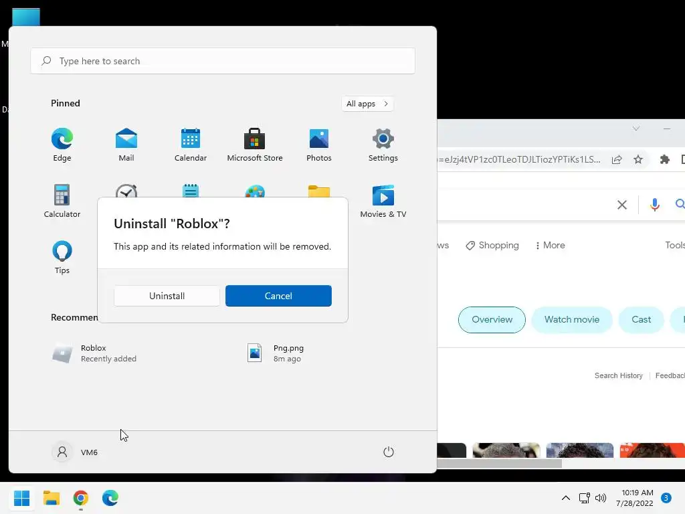Open the Tips app
Viewport: 685px width, 514px height.
(62, 257)
